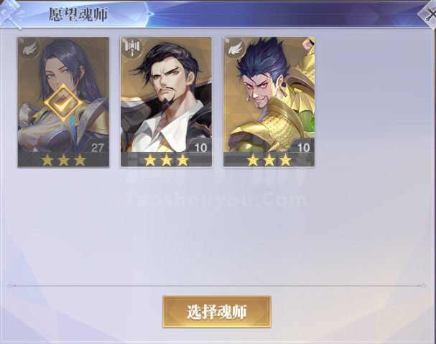
Task: Click the level 10 badge on golden-armor card
Action: click(303, 148)
